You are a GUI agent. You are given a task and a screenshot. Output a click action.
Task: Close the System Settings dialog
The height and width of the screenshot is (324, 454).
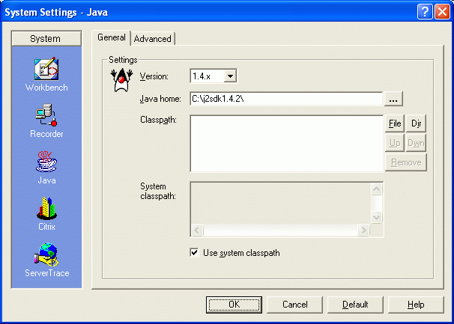pos(442,12)
